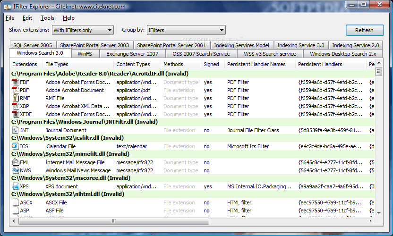Click the XDP file icon
The width and height of the screenshot is (393, 236).
click(16, 106)
